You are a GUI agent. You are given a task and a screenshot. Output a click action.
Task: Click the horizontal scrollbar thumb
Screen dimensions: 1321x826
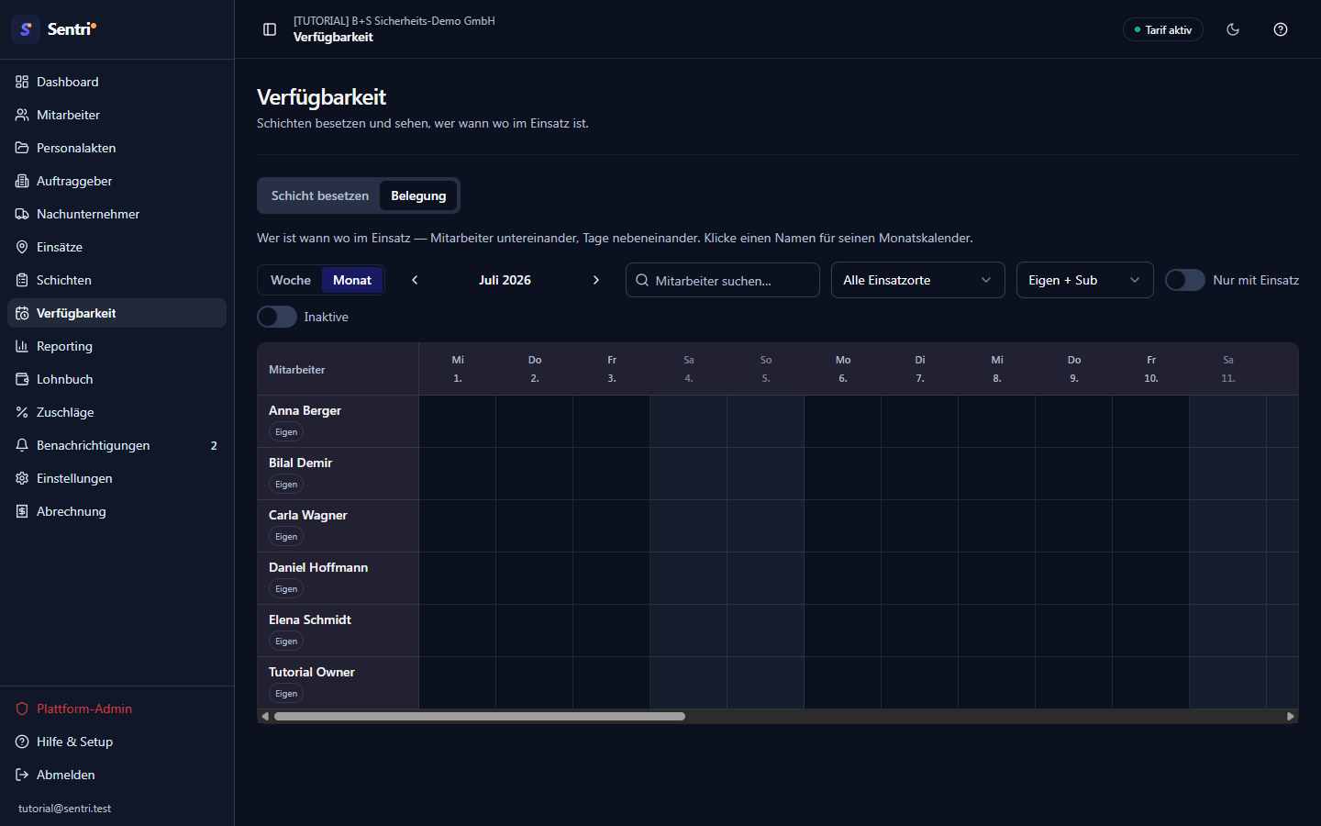point(480,716)
